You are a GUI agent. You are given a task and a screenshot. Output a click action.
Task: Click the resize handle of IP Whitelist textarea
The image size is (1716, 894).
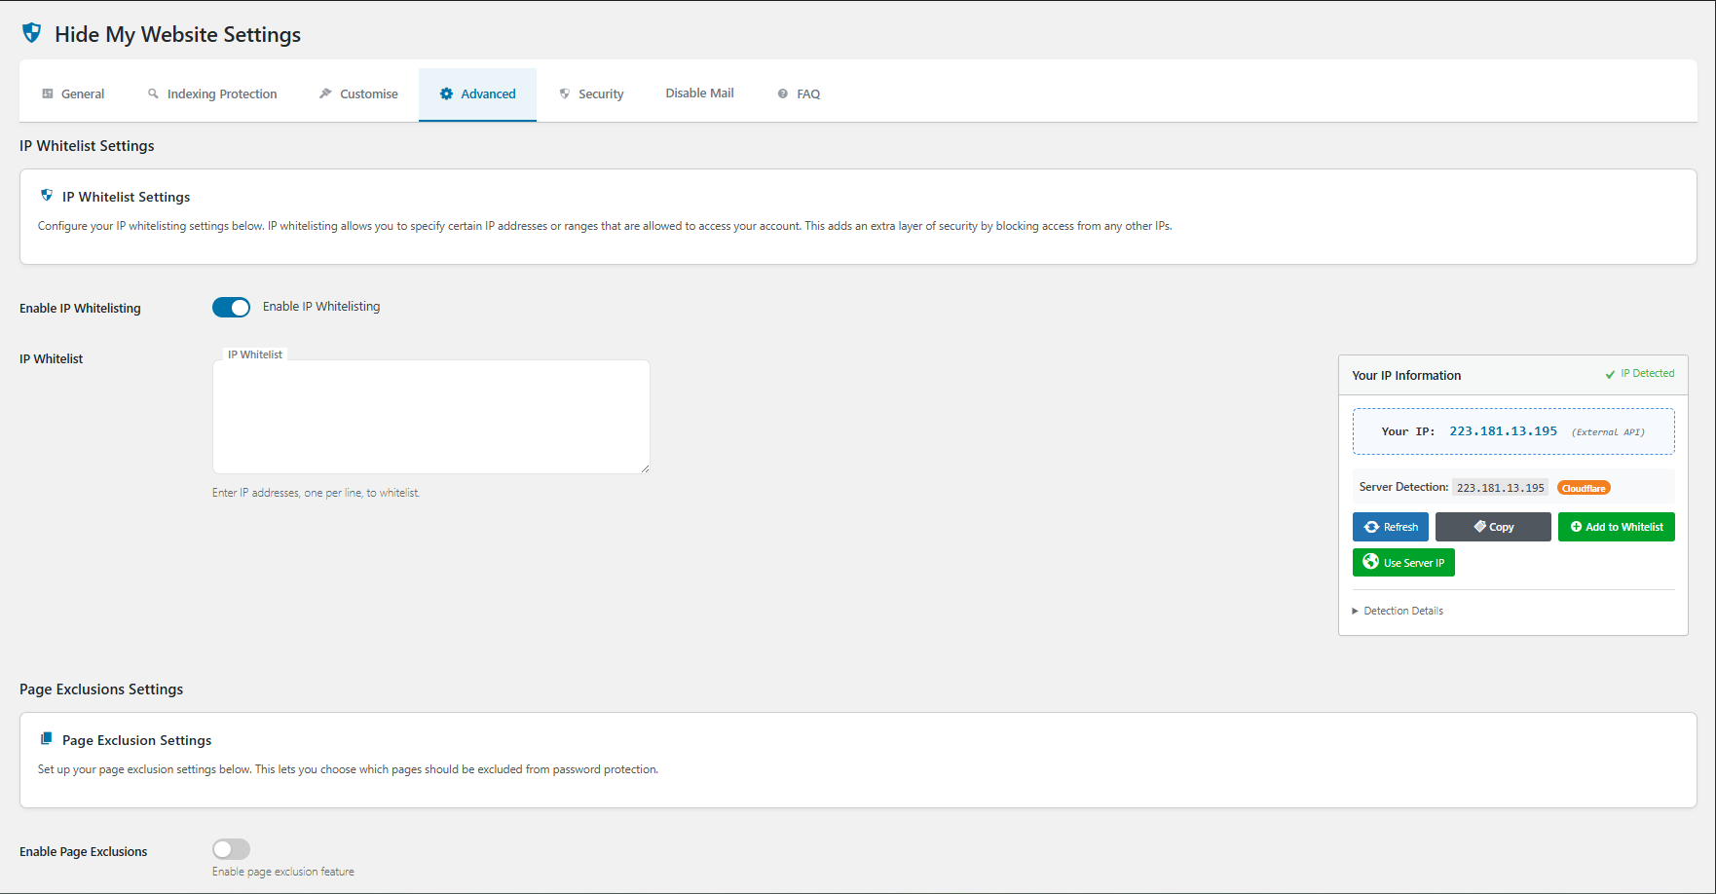coord(645,469)
